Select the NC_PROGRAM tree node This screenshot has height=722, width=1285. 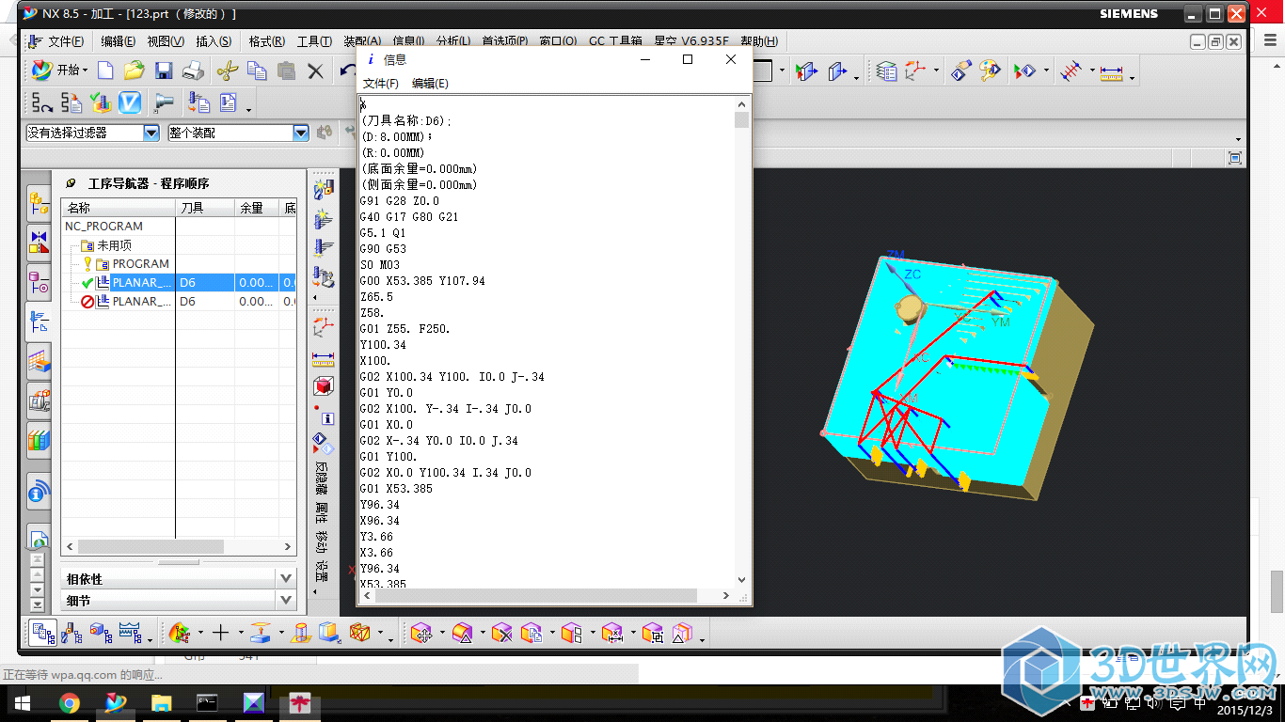pos(103,227)
